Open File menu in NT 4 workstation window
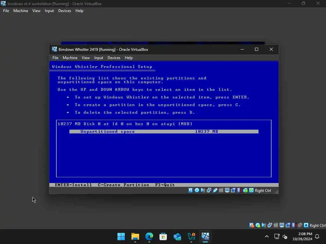The width and height of the screenshot is (326, 244). (6, 10)
